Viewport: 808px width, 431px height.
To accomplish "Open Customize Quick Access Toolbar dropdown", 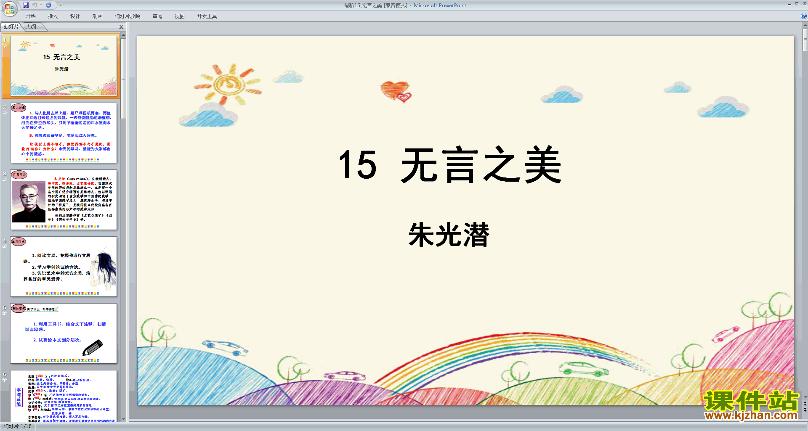I will point(61,5).
